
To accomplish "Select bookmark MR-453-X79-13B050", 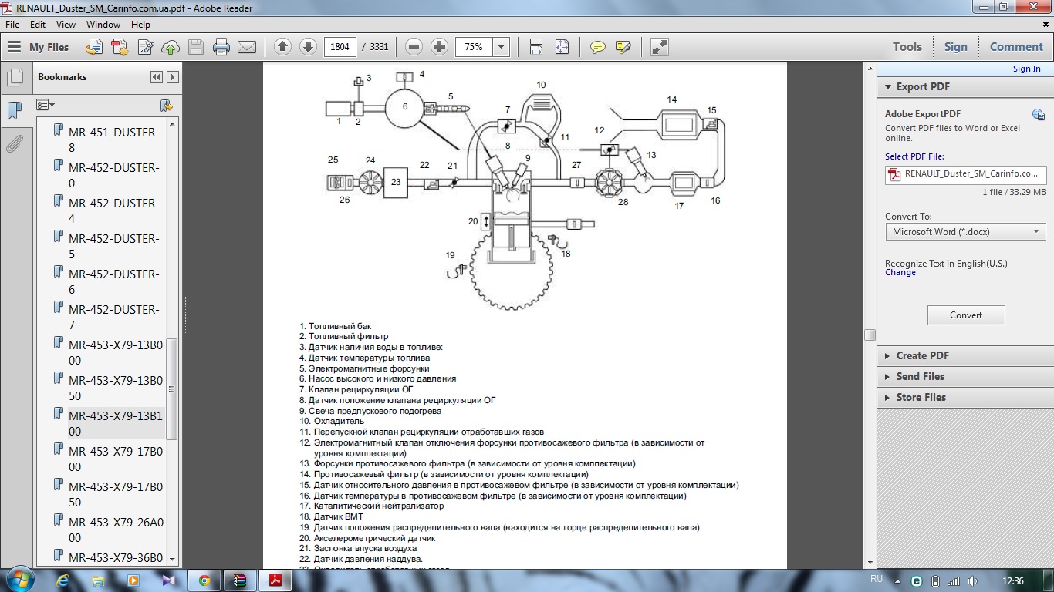I will (116, 388).
